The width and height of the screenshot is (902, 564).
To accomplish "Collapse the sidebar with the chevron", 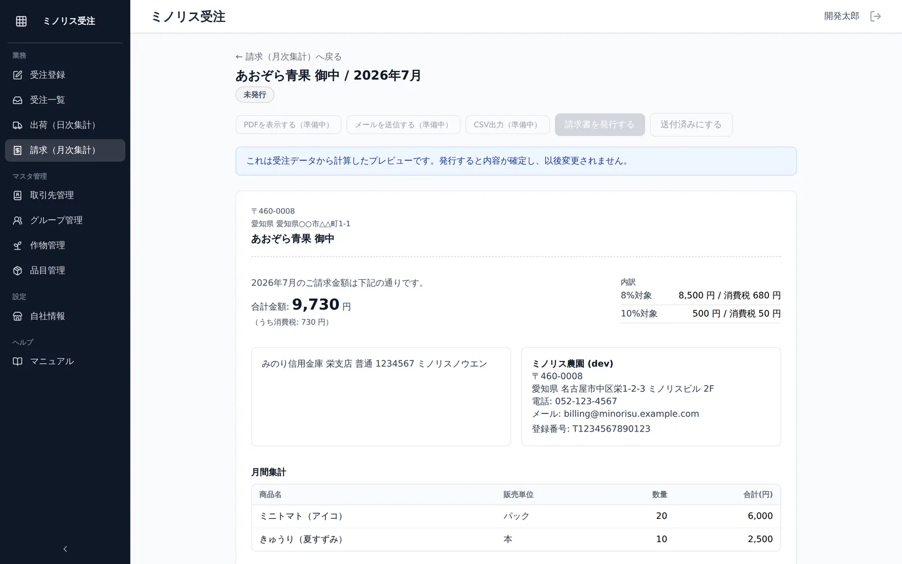I will point(65,549).
